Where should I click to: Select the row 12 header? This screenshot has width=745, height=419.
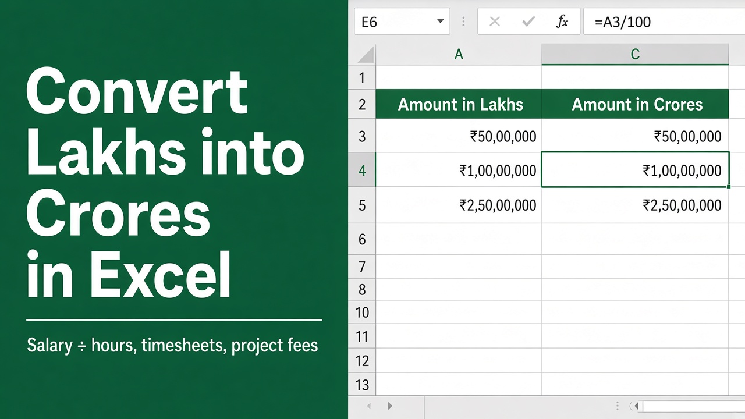pos(362,361)
